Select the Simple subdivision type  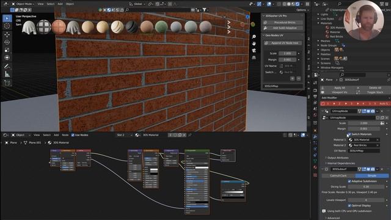(372, 175)
